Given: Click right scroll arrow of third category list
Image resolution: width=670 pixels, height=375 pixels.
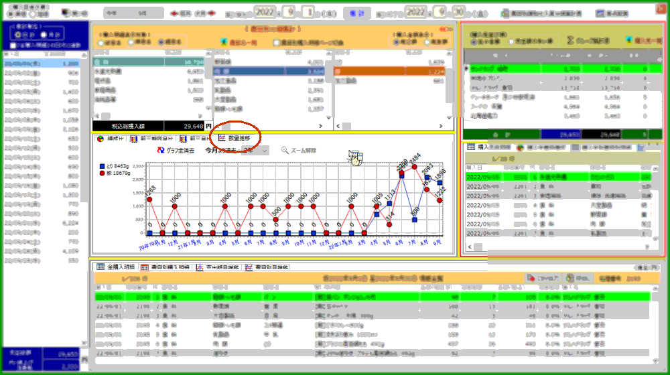Looking at the screenshot, I should [x=441, y=126].
